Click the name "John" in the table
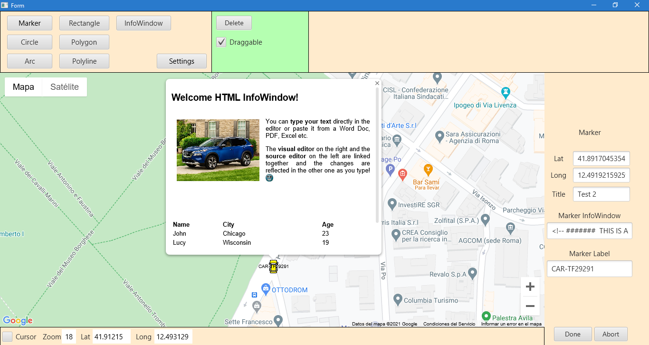Image resolution: width=649 pixels, height=345 pixels. (x=180, y=233)
